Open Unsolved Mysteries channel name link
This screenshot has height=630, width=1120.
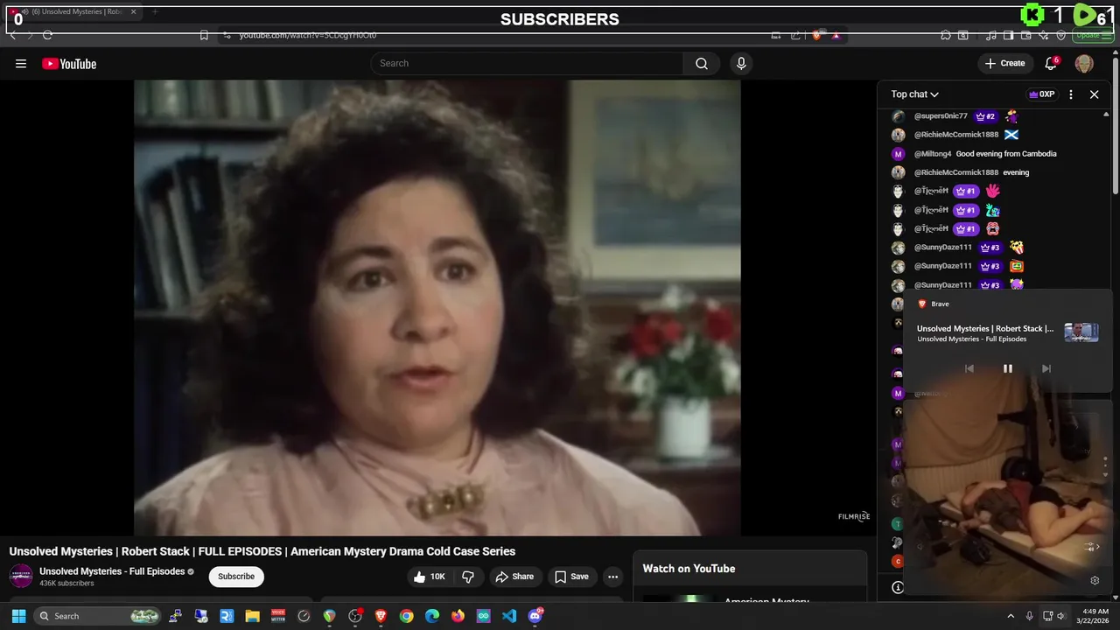[112, 571]
